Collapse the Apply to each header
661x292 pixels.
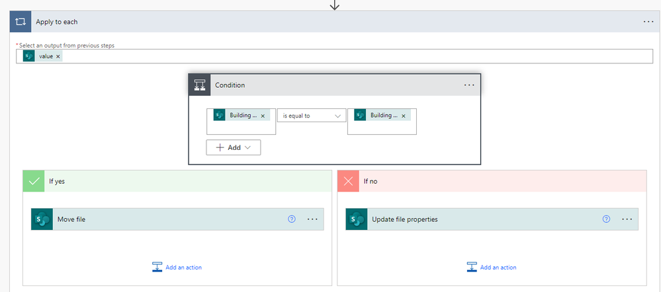pos(334,21)
